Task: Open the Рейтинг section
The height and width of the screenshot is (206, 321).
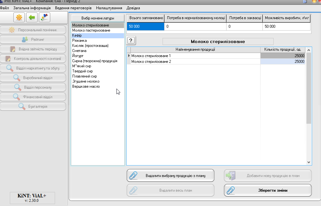Action: [x=33, y=40]
